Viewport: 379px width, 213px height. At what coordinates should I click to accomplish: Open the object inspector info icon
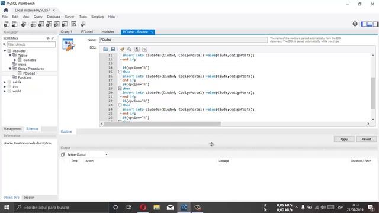pyautogui.click(x=24, y=24)
